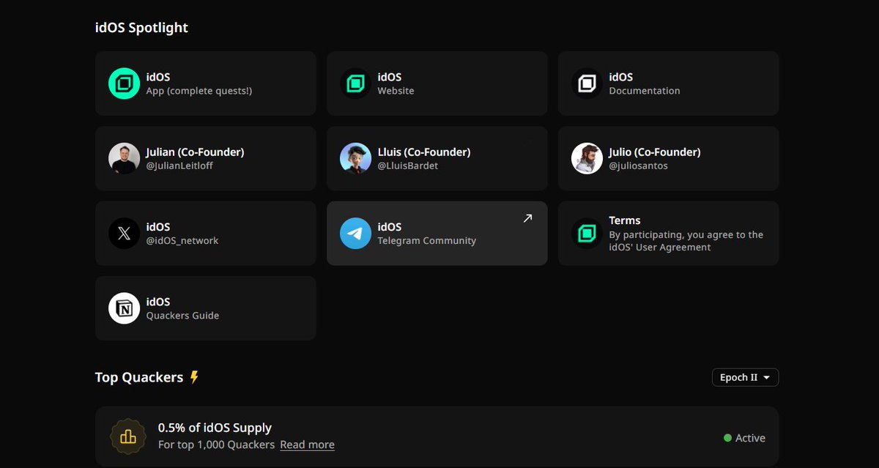Click the idOS Website logo icon
This screenshot has width=879, height=468.
pyautogui.click(x=355, y=83)
